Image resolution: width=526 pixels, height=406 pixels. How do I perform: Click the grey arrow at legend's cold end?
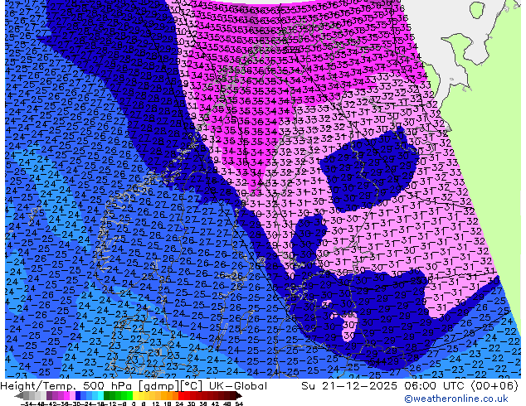19,396
